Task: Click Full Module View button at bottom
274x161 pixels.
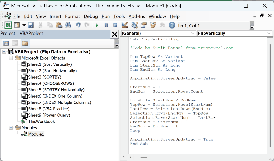Action: 130,157
